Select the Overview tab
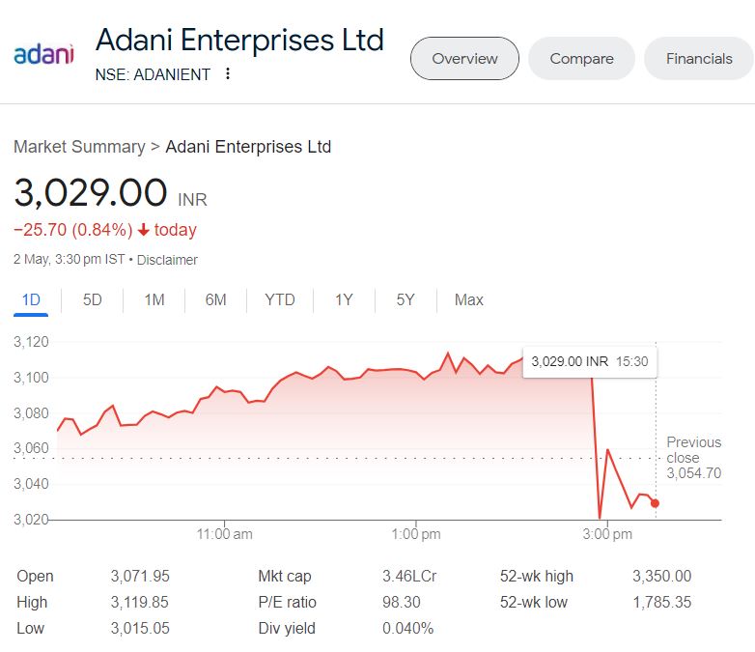Viewport: 755px width, 652px height. tap(464, 59)
